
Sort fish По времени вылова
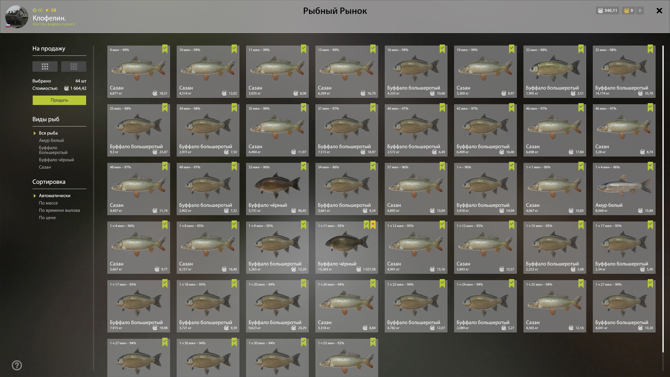point(59,210)
